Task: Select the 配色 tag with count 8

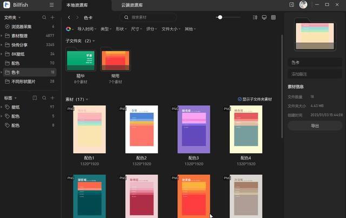Action: [x=30, y=125]
